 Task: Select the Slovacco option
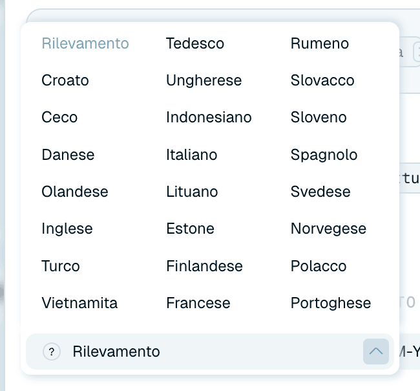[322, 80]
